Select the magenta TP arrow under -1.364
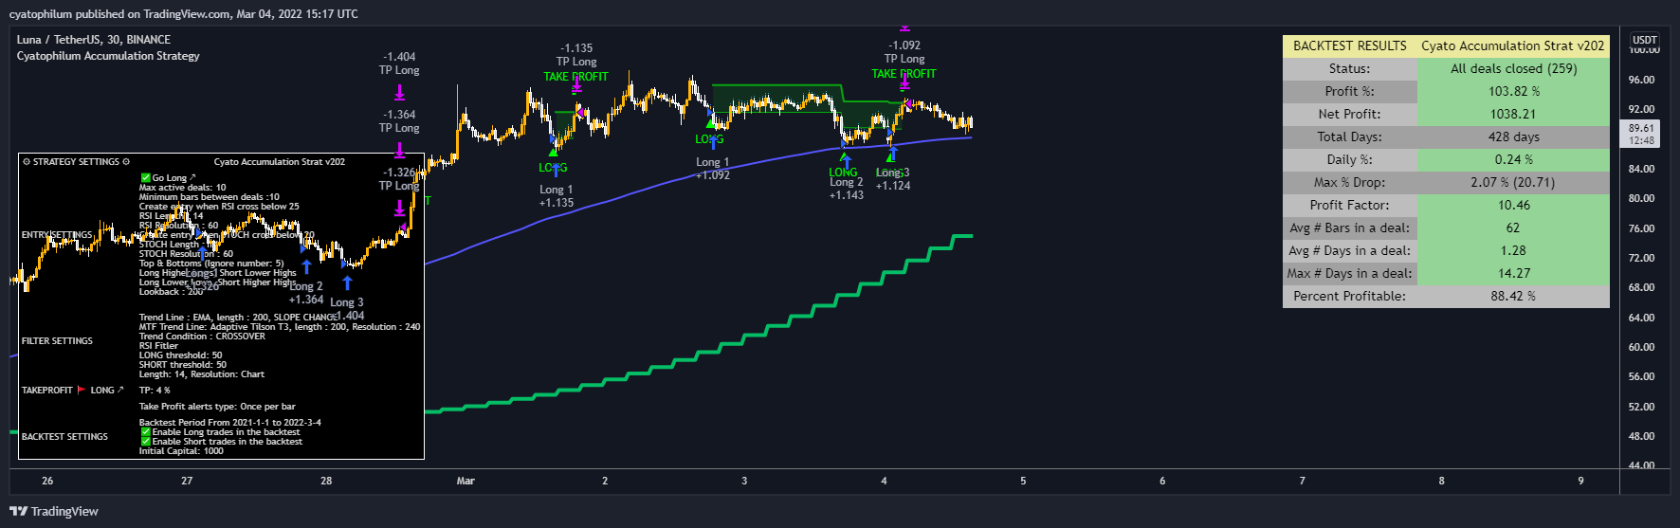The image size is (1680, 528). click(x=400, y=150)
